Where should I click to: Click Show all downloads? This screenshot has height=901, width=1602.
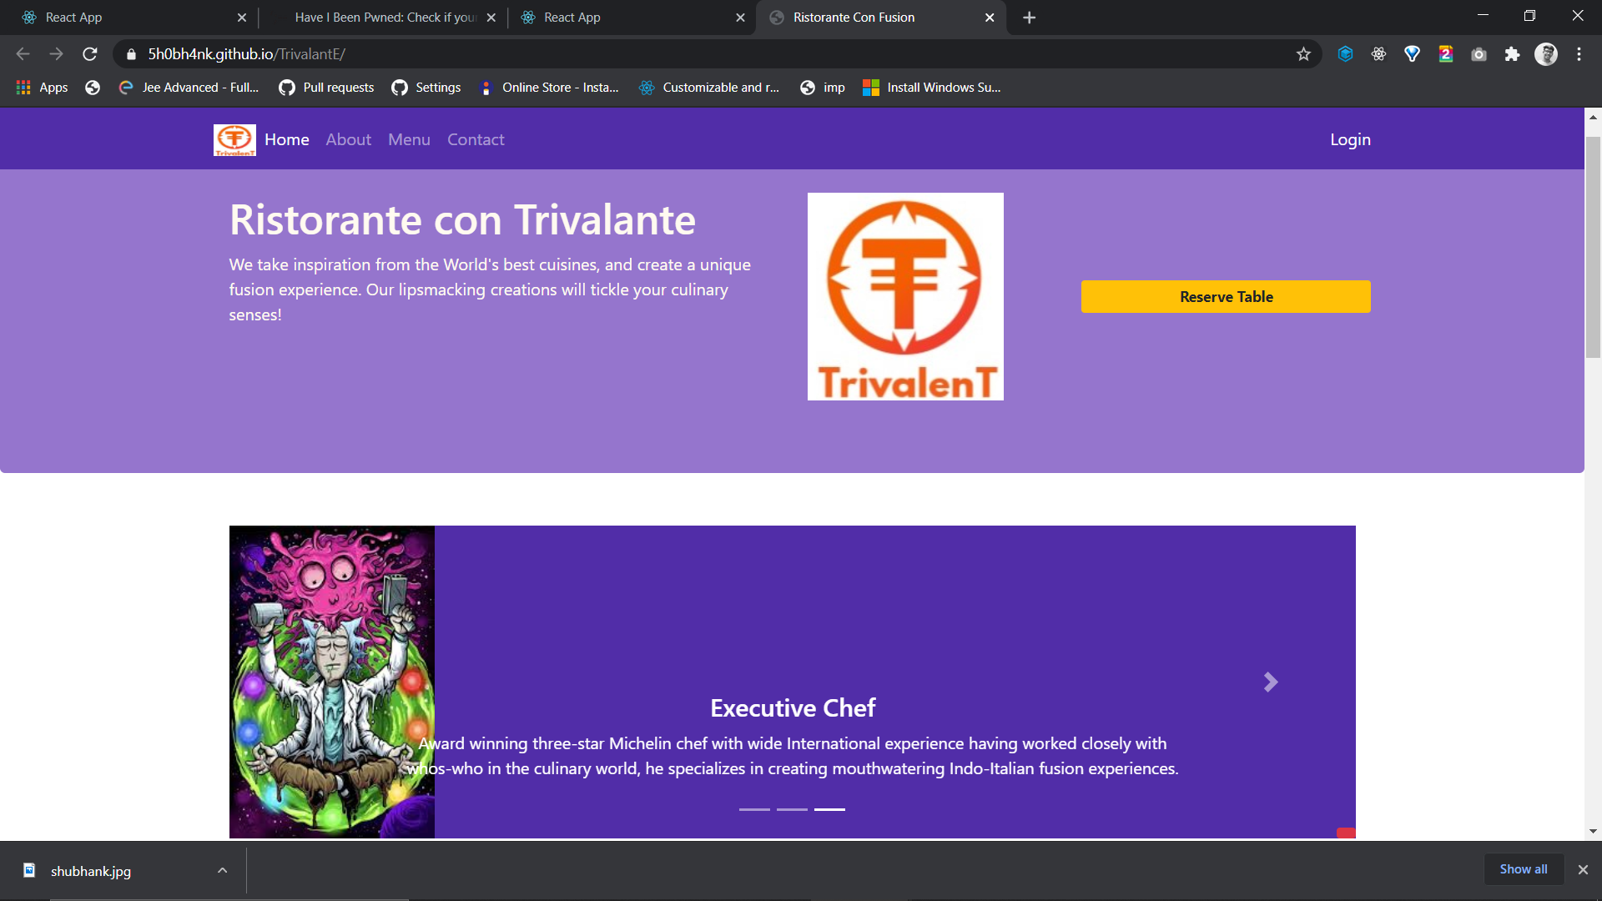tap(1523, 869)
